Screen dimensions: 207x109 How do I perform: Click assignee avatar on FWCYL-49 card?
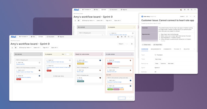point(130,86)
